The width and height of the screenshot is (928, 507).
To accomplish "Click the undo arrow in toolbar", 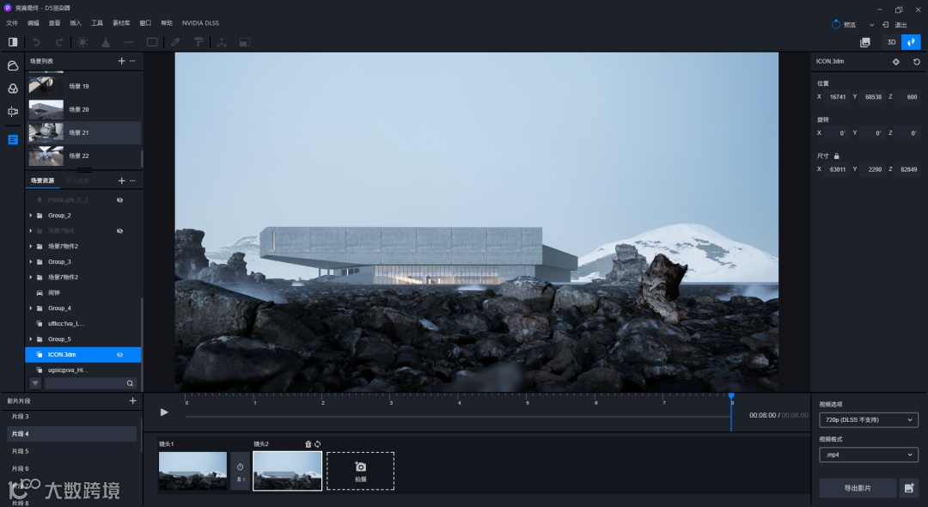I will click(x=36, y=43).
